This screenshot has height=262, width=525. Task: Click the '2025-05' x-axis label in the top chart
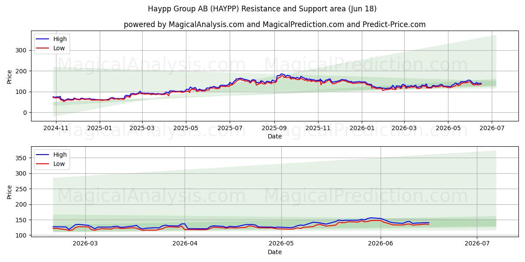pos(185,129)
